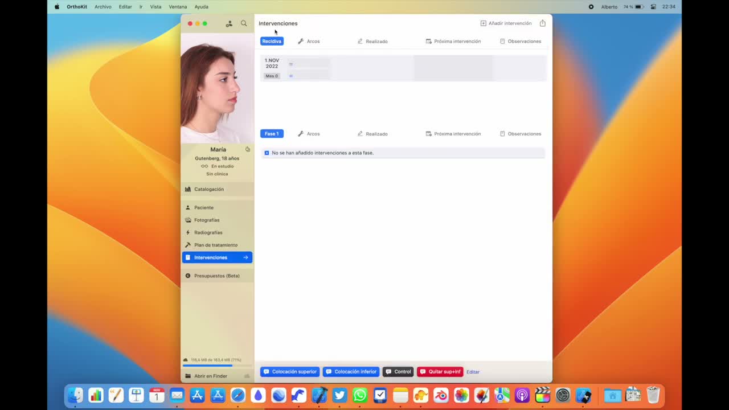Open the Trash in the Dock

653,395
